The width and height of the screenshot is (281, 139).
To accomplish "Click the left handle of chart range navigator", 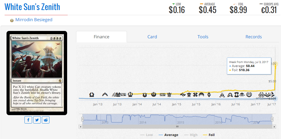I will click(82, 119).
